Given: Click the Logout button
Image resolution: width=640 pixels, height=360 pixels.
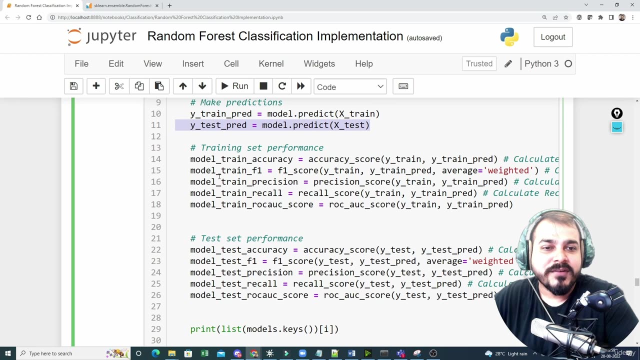Looking at the screenshot, I should coord(552,37).
